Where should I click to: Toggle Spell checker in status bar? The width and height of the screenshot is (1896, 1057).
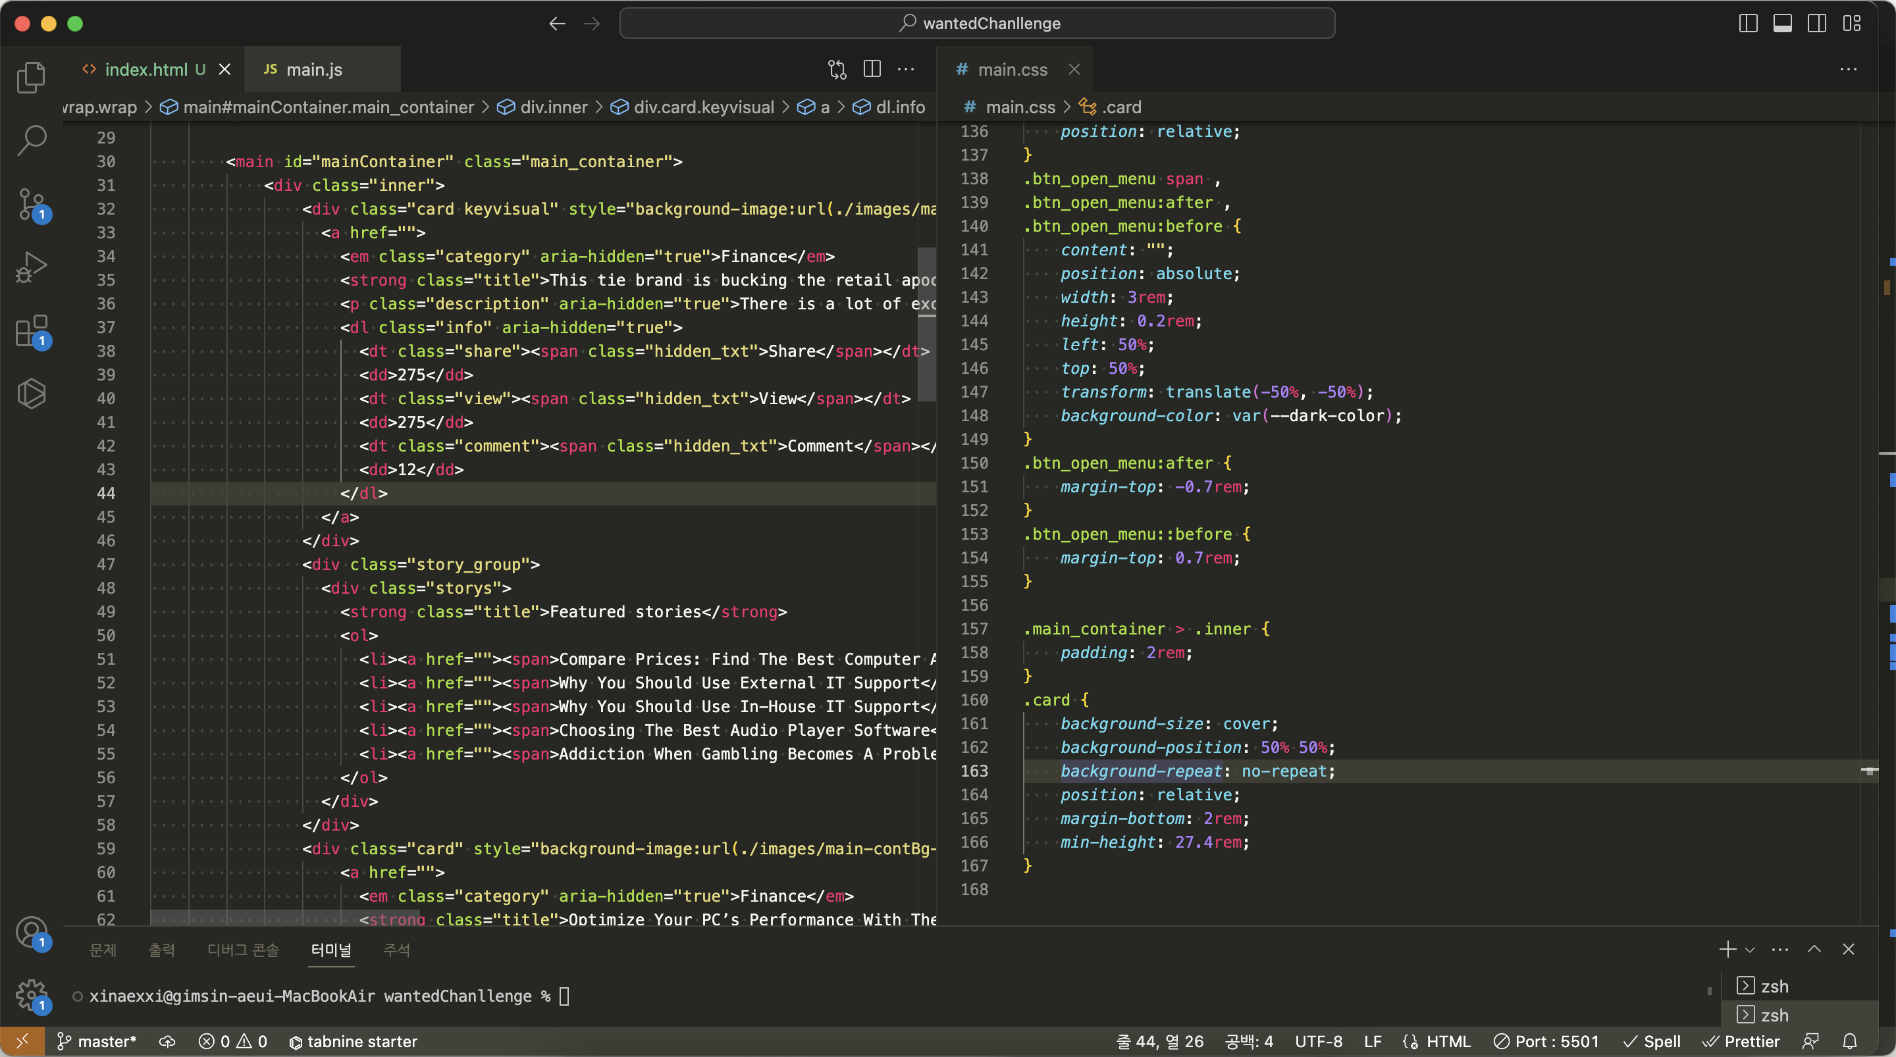point(1652,1042)
